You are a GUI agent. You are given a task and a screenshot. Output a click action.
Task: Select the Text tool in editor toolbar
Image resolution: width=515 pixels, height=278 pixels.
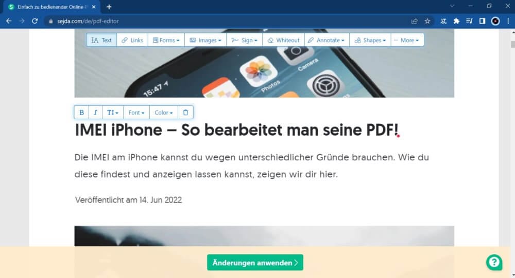coord(101,40)
